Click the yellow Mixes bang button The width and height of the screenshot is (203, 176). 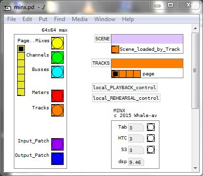(57, 43)
